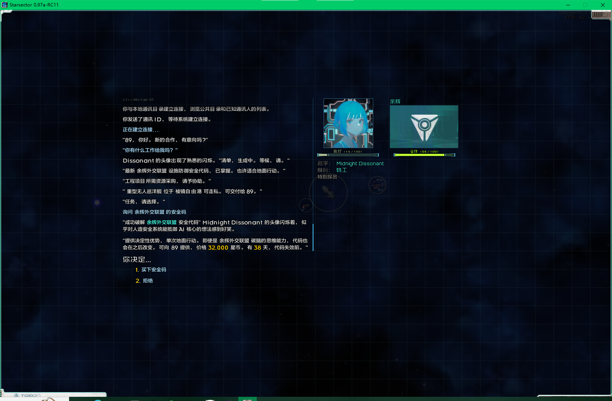This screenshot has width=612, height=401.
Task: Choose option 1 买下安全码
Action: pos(153,270)
